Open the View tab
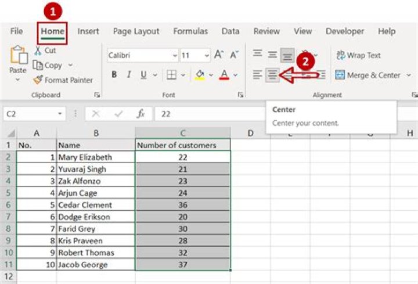The width and height of the screenshot is (418, 284). (x=303, y=31)
